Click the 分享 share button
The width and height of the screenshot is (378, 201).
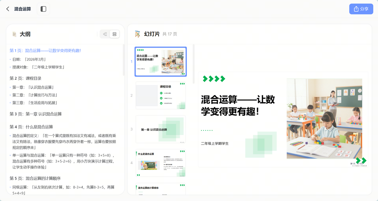(x=361, y=9)
